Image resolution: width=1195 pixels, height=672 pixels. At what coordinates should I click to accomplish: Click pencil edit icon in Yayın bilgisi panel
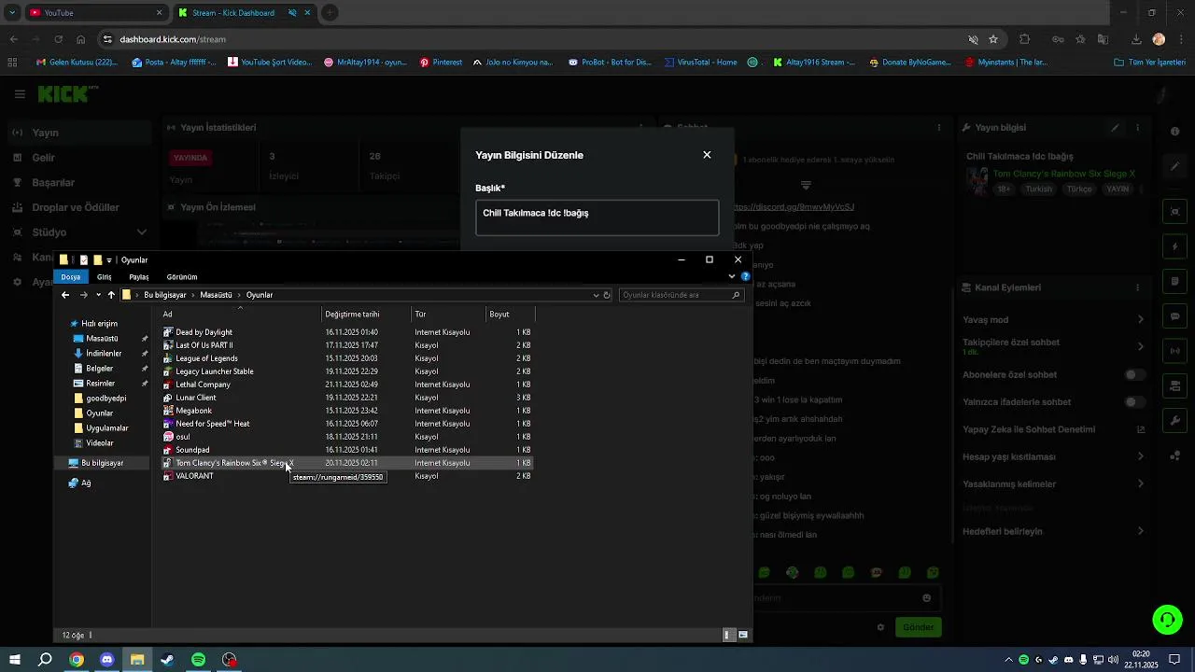pyautogui.click(x=1115, y=128)
